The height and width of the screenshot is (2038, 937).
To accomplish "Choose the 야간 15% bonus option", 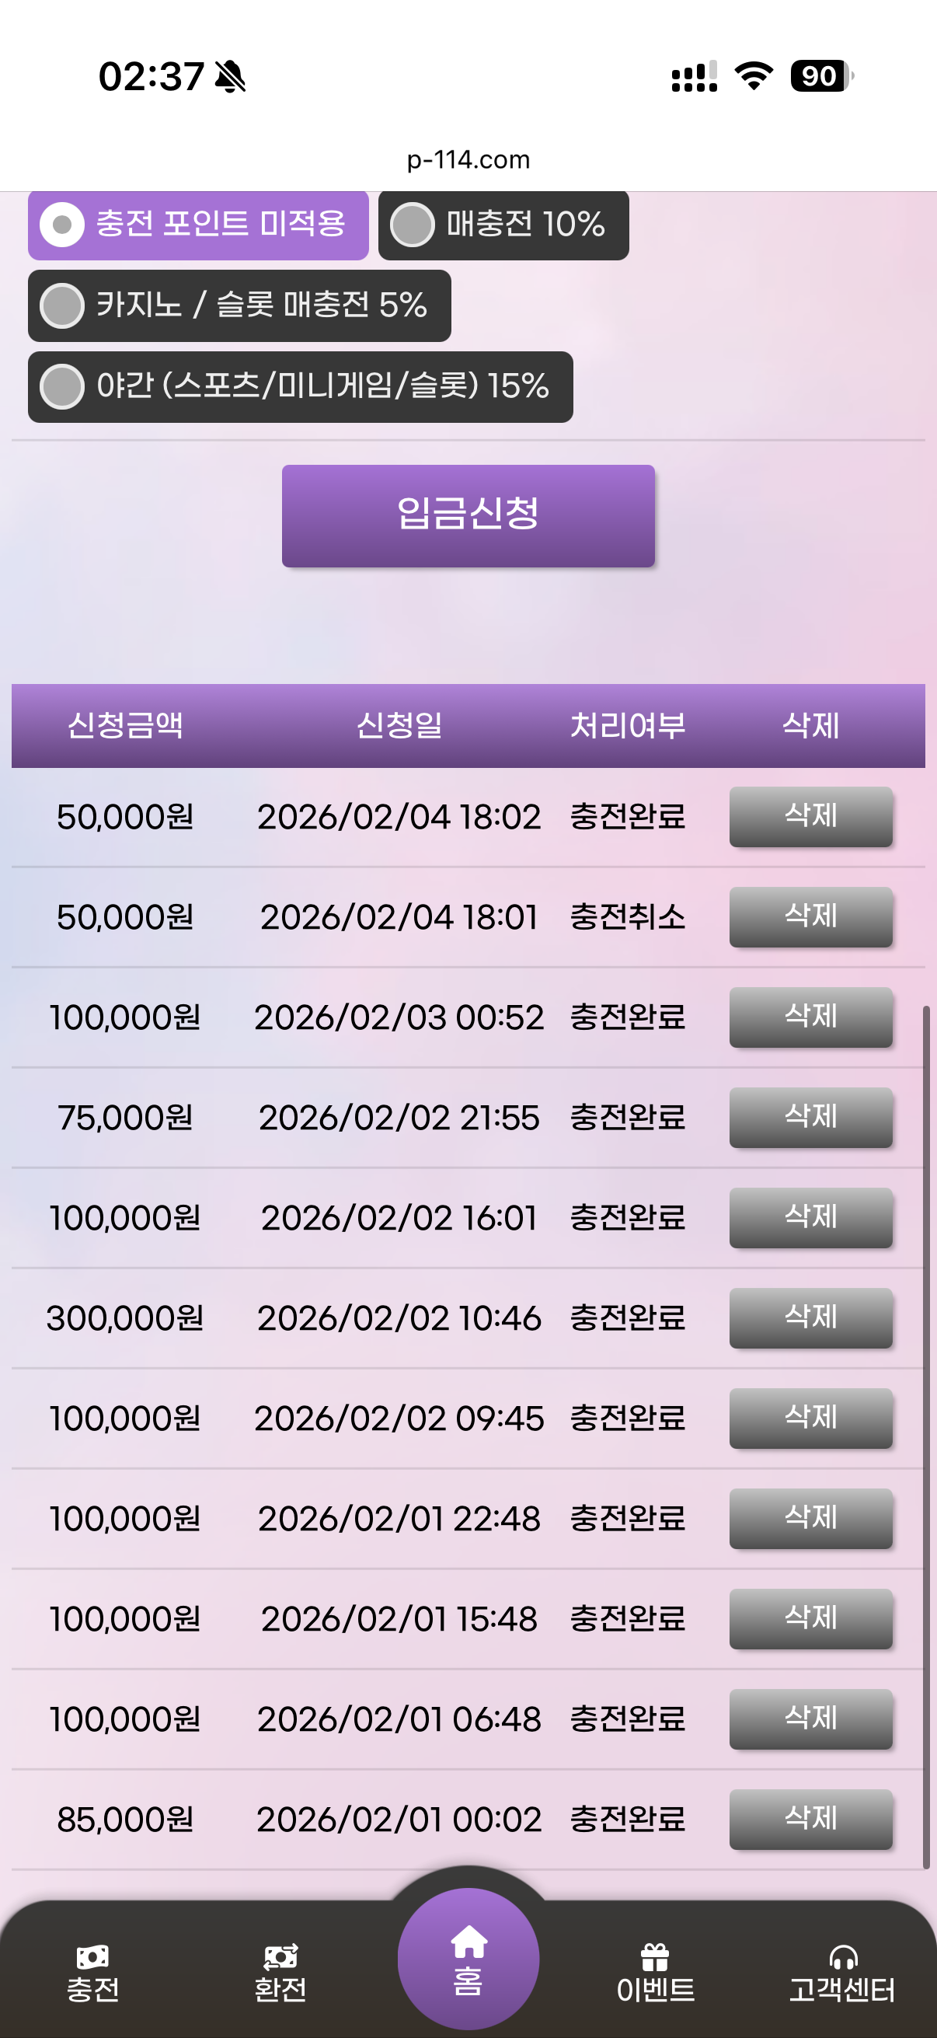I will pyautogui.click(x=62, y=386).
